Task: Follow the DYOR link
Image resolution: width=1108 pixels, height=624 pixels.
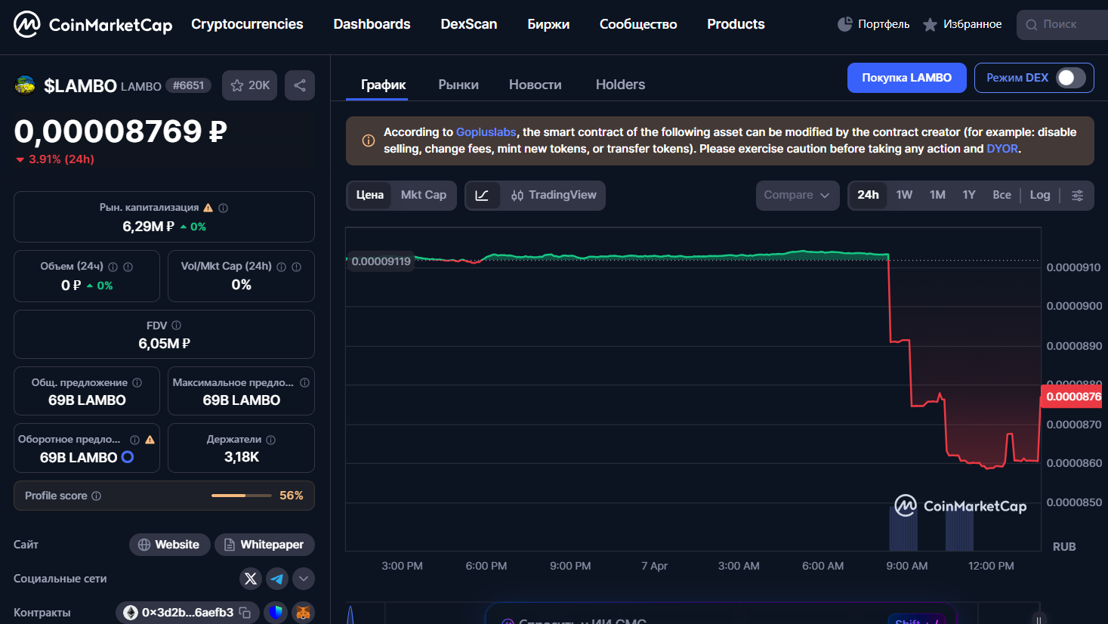Action: [x=1002, y=149]
